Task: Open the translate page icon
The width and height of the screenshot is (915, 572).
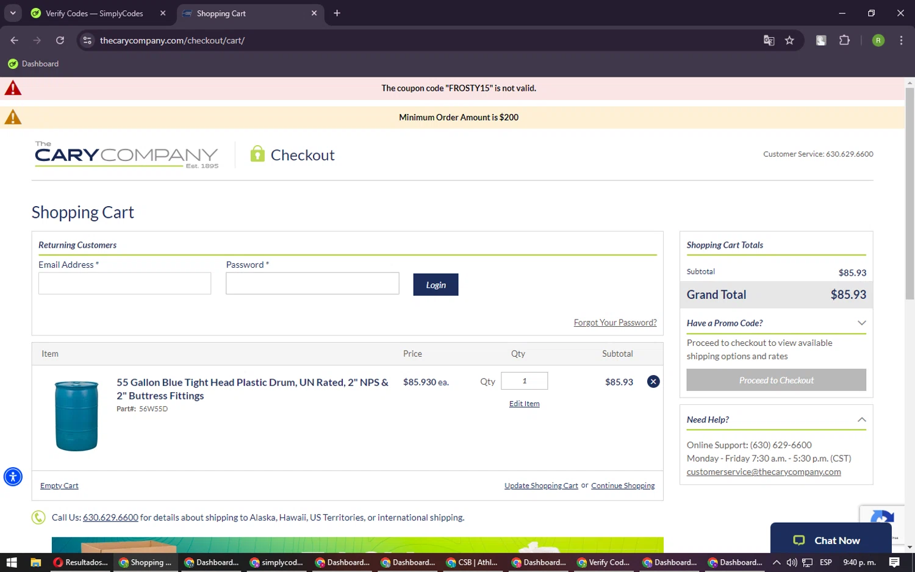Action: click(x=769, y=40)
